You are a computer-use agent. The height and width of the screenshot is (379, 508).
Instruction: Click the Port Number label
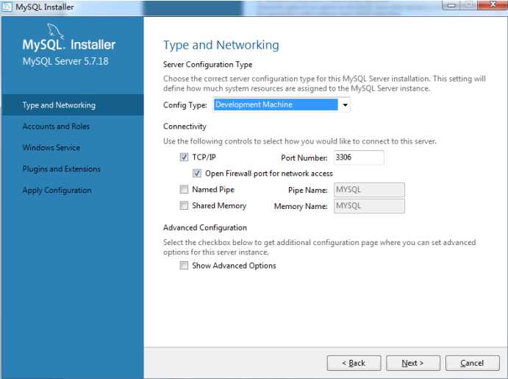pos(304,158)
